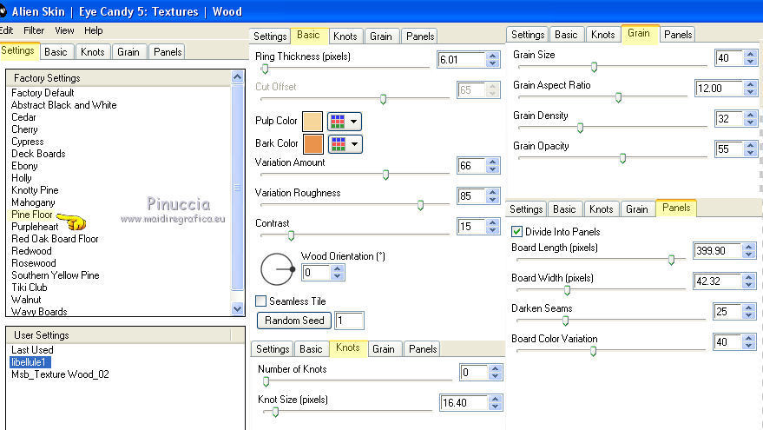Click the Variation Roughness stepper

pos(492,195)
